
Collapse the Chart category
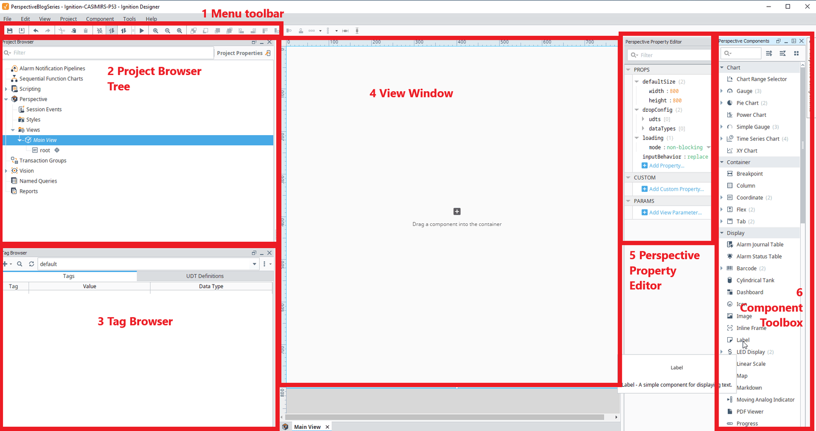pyautogui.click(x=722, y=67)
